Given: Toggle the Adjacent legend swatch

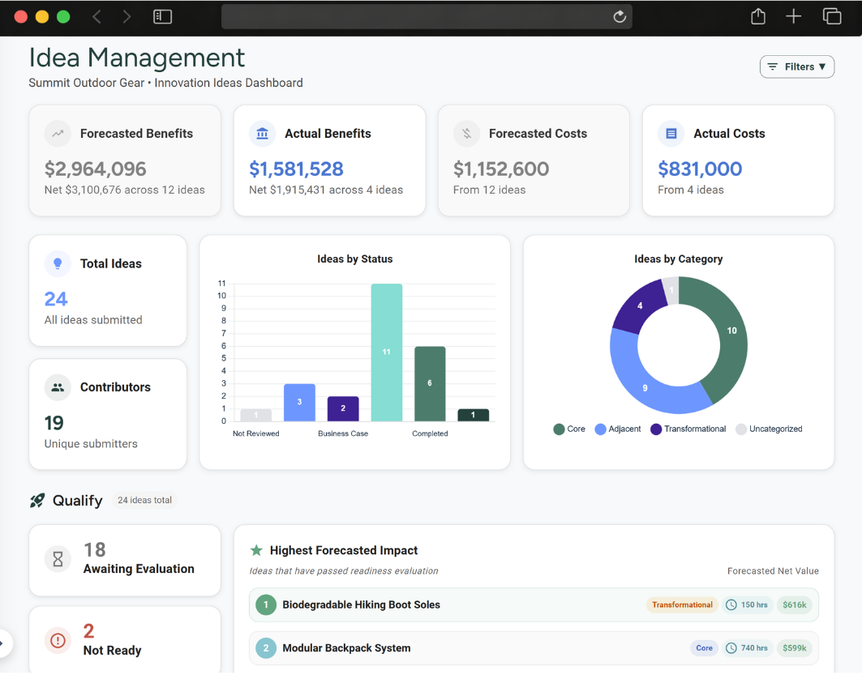Looking at the screenshot, I should [600, 429].
